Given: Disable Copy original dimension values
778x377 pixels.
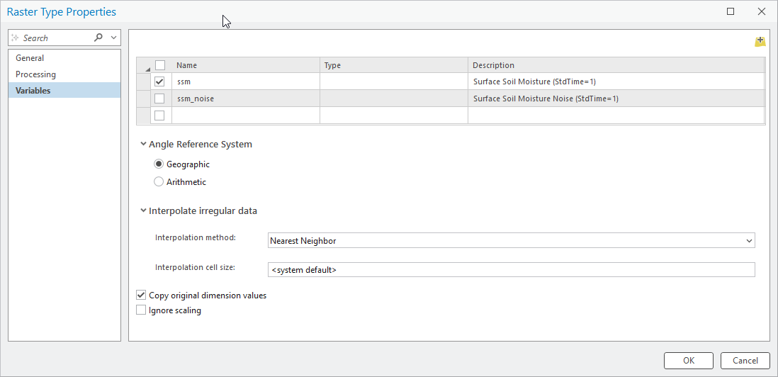Looking at the screenshot, I should coord(140,296).
